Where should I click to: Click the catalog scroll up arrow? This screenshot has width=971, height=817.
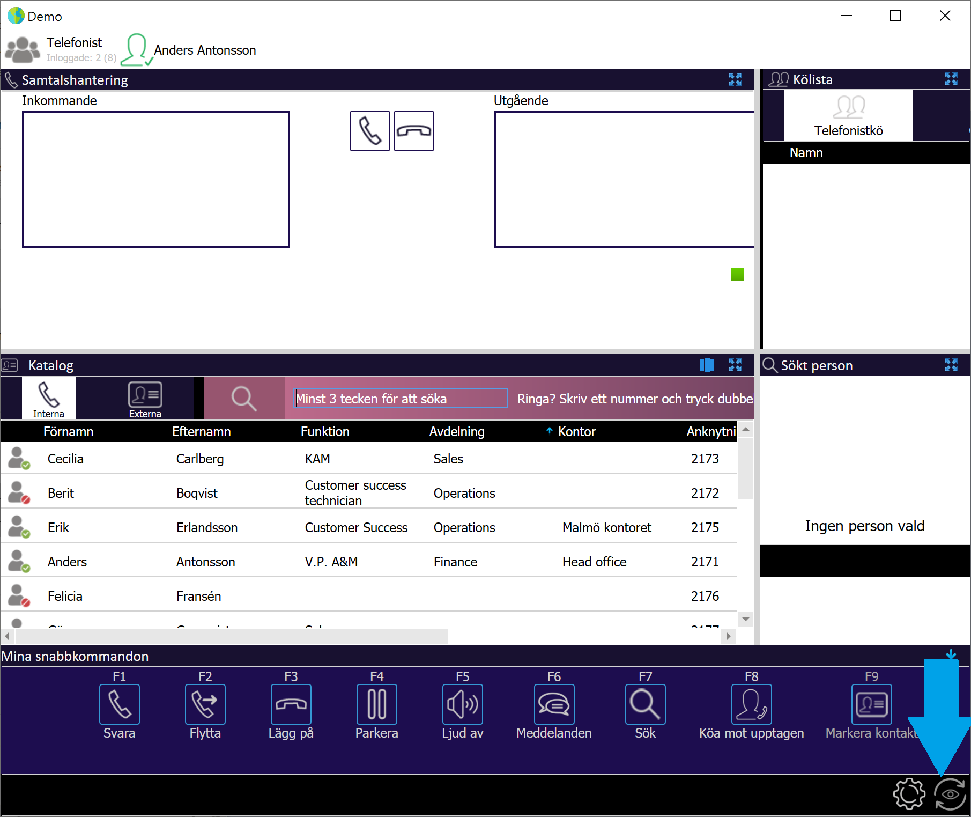coord(745,430)
